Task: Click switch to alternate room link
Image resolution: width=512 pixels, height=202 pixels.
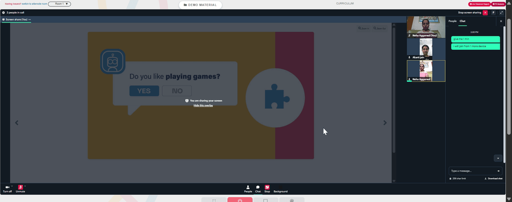Action: (x=34, y=4)
